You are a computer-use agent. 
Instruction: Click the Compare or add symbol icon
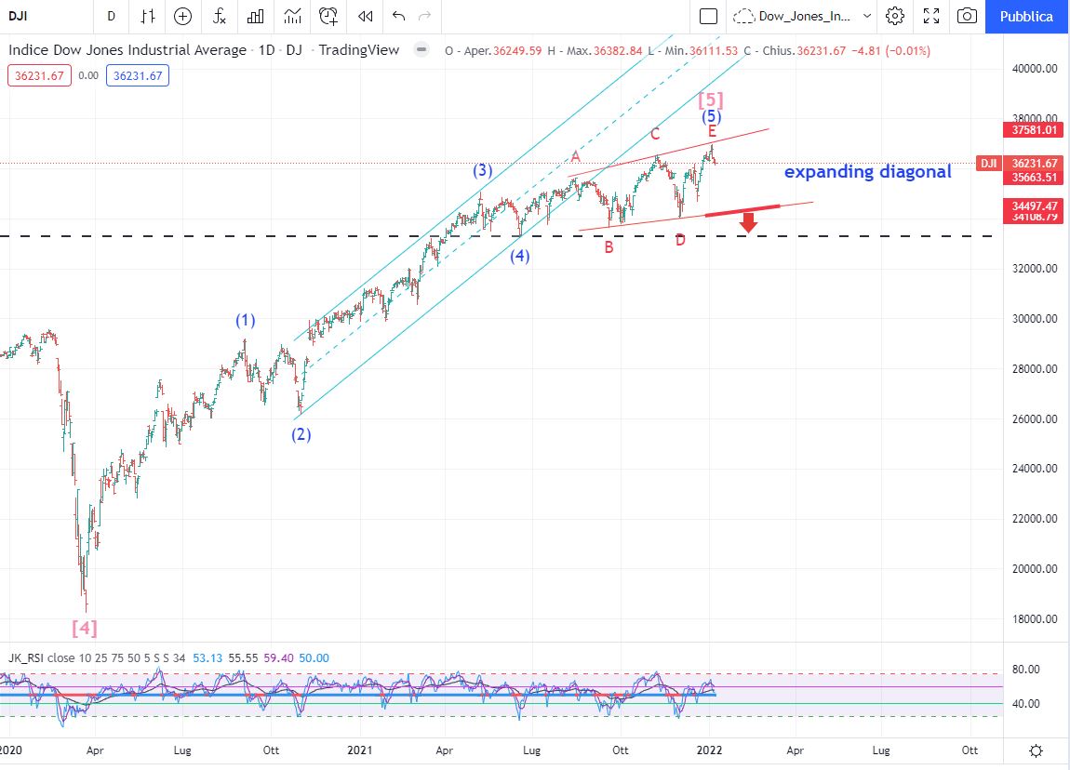183,16
